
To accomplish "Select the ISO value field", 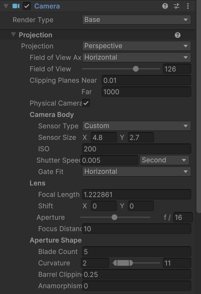I will tap(136, 149).
